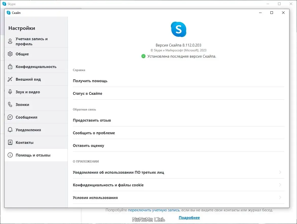This screenshot has height=224, width=297.
Task: Select Помощь и отзывы section
Action: pos(36,155)
